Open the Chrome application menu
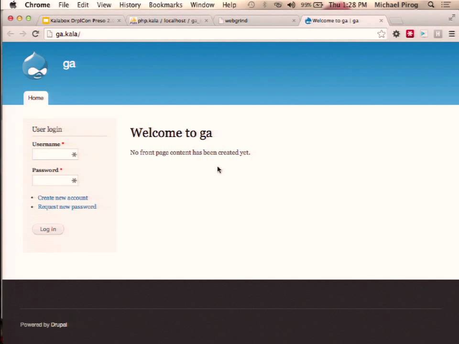459x344 pixels. [x=37, y=5]
